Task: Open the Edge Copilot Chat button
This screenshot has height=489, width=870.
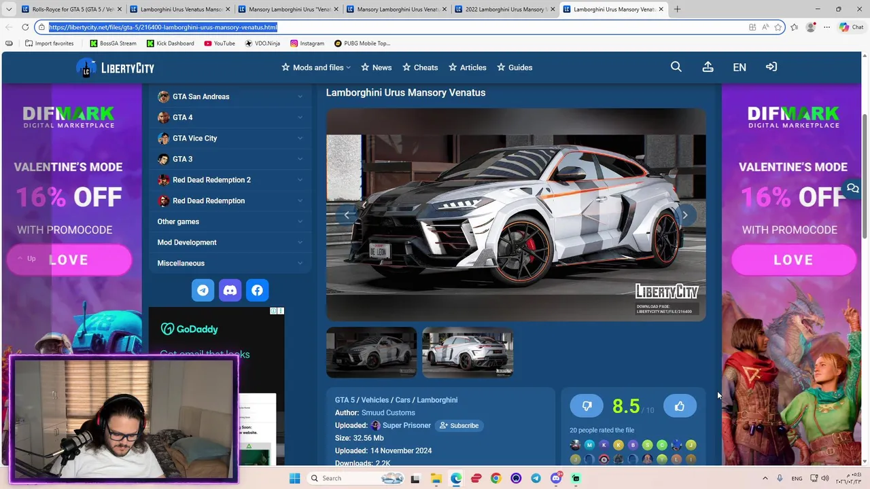Action: [x=852, y=27]
